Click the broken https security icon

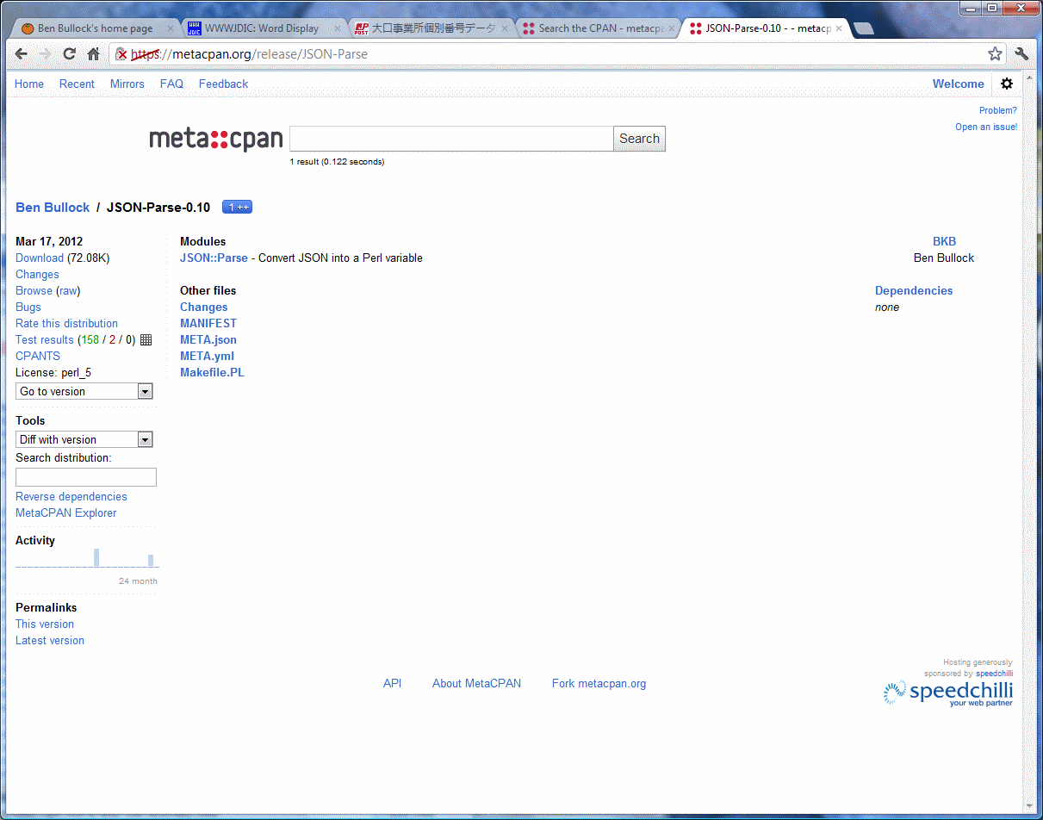pos(122,54)
